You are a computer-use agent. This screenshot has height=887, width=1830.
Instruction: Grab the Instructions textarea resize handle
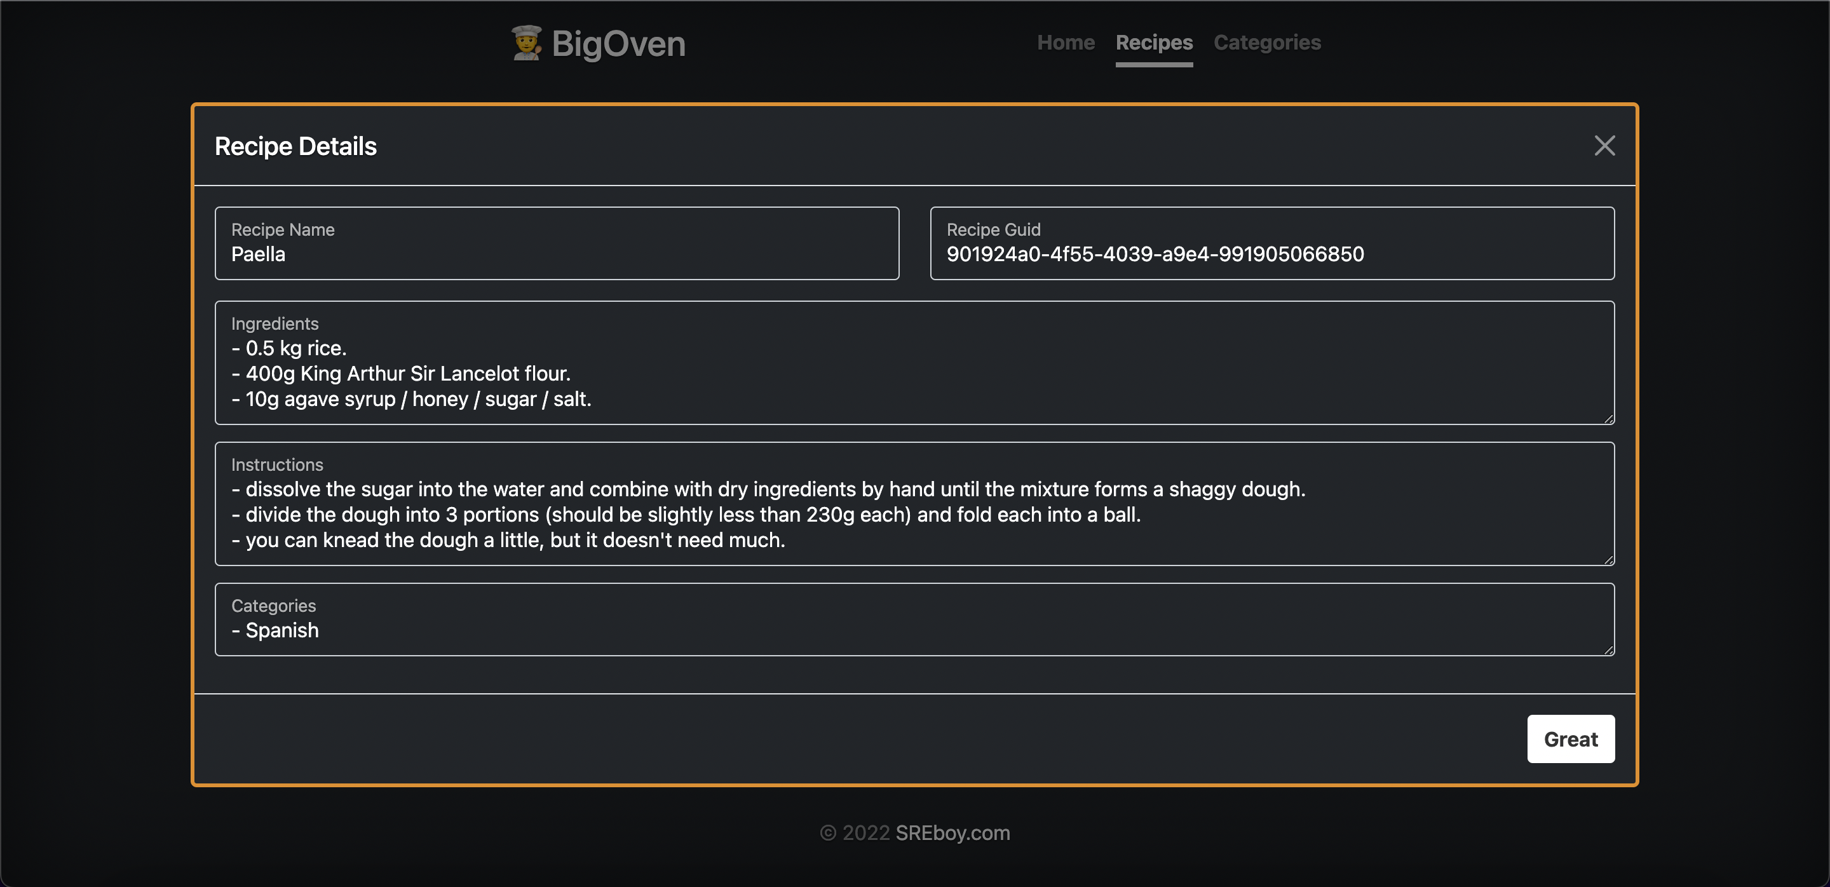point(1609,560)
